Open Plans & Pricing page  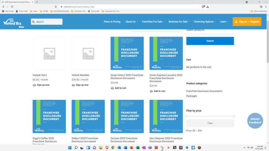[112, 21]
